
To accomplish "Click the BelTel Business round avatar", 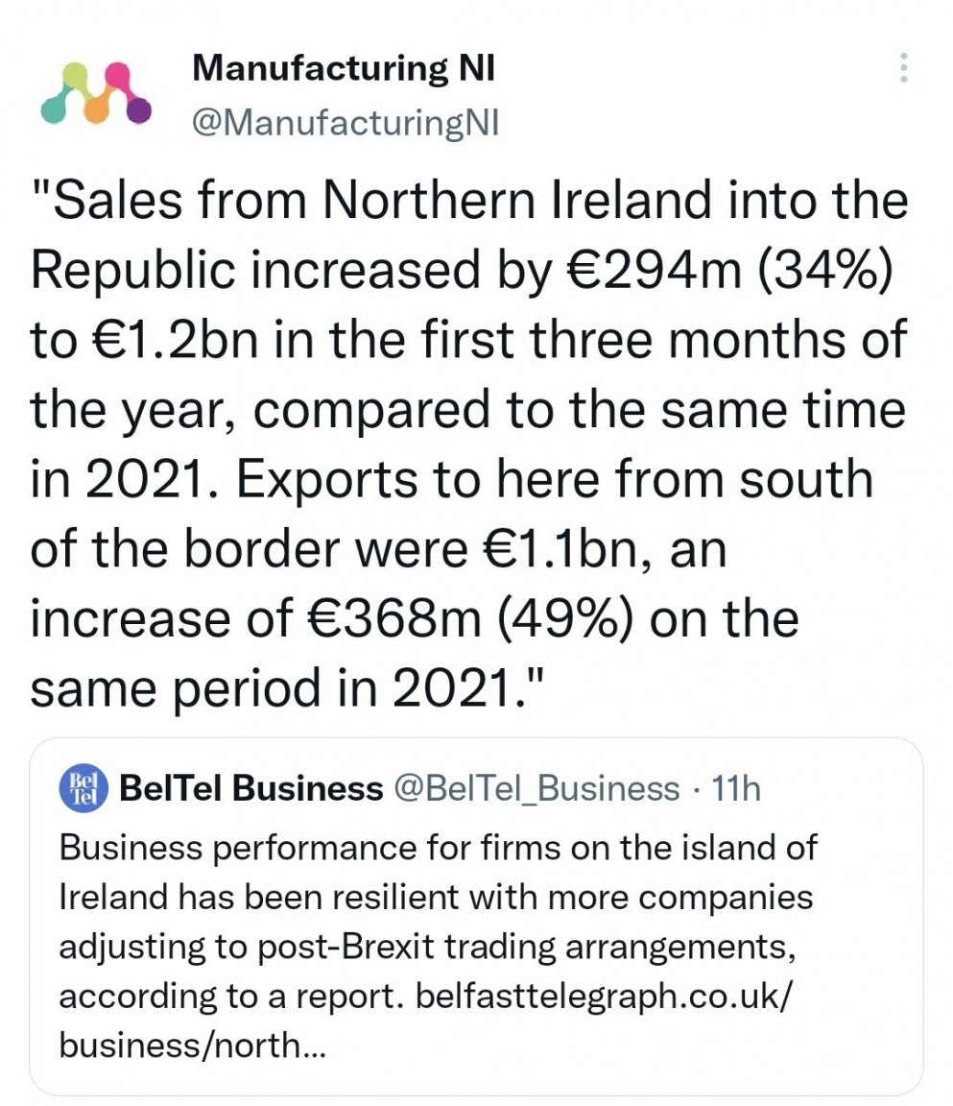I will pos(83,788).
